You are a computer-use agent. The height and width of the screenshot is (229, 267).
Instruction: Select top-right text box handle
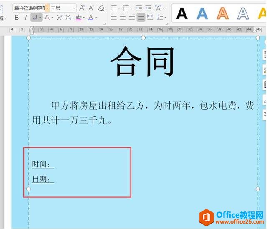click(258, 38)
